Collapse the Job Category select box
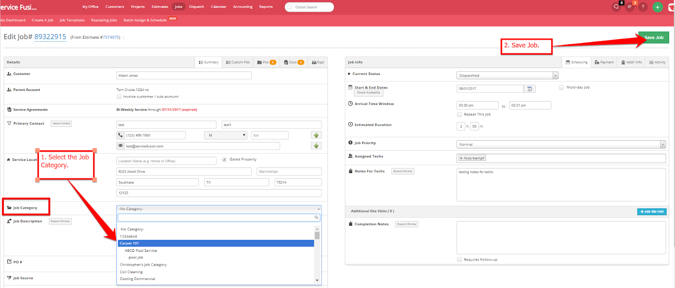 pos(219,209)
